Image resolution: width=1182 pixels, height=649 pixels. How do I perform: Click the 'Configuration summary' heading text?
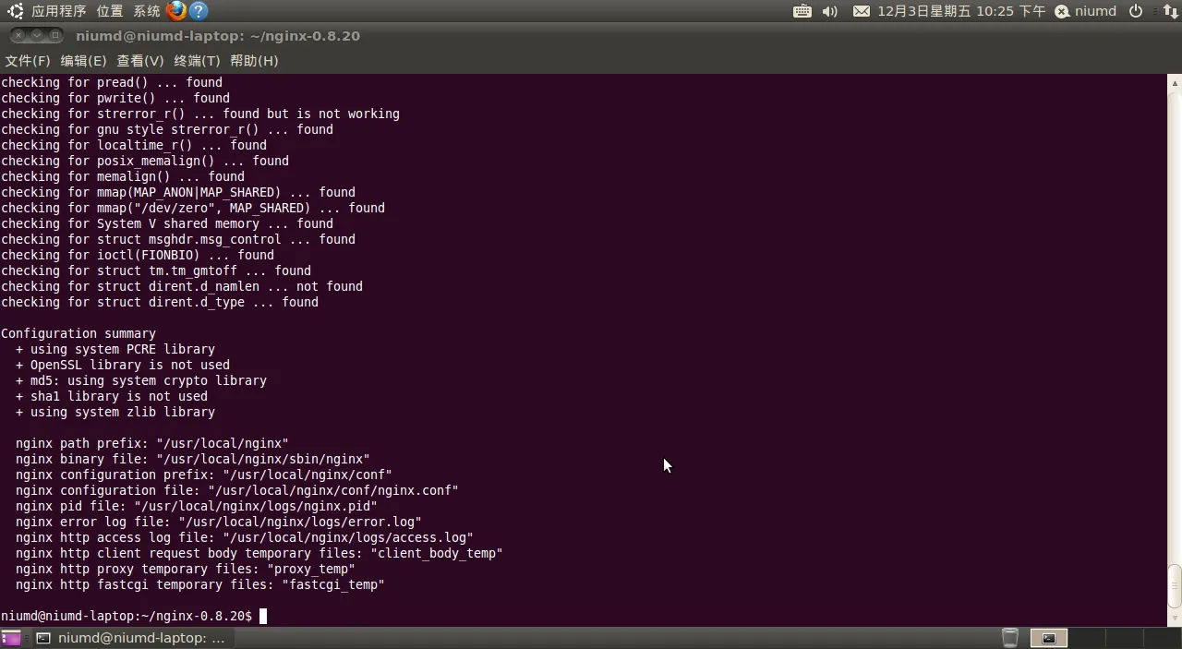(x=78, y=333)
